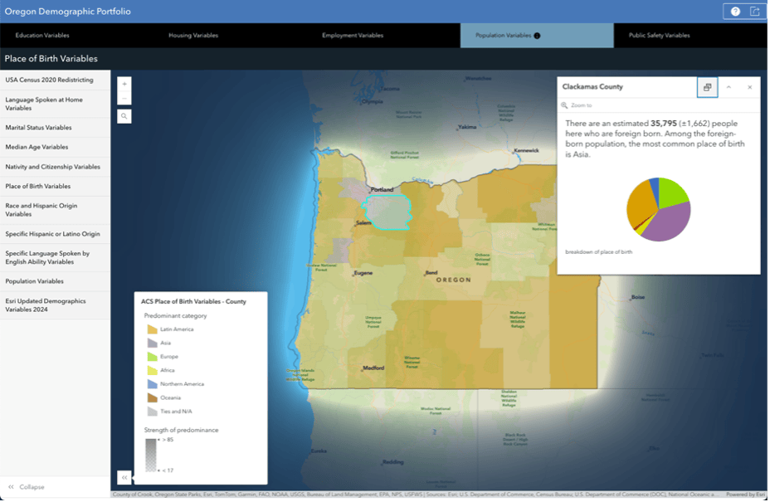Open the Housing Variables tab
The image size is (770, 502).
[x=193, y=36]
